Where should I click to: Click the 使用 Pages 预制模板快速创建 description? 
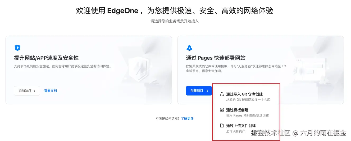(247, 115)
